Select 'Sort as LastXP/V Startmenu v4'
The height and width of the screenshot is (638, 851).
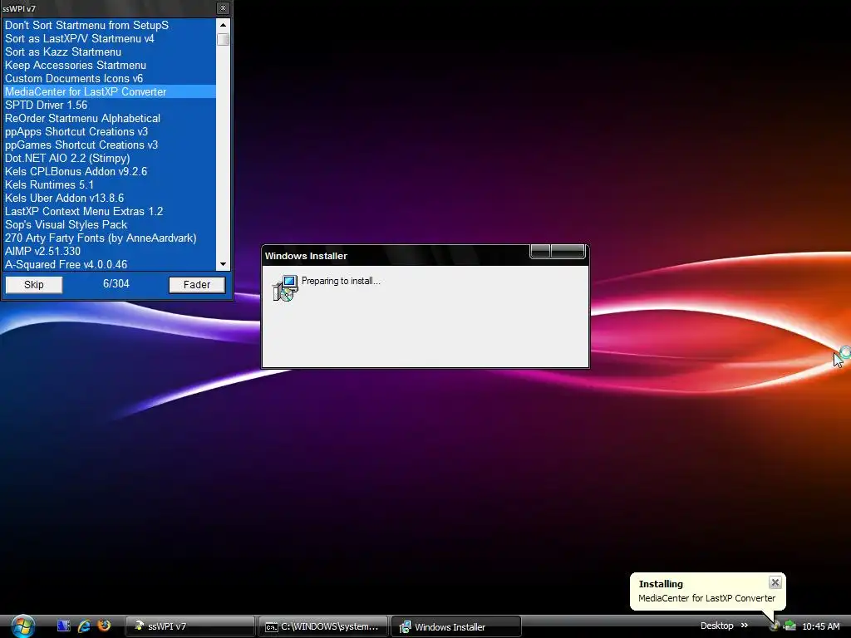(110, 38)
